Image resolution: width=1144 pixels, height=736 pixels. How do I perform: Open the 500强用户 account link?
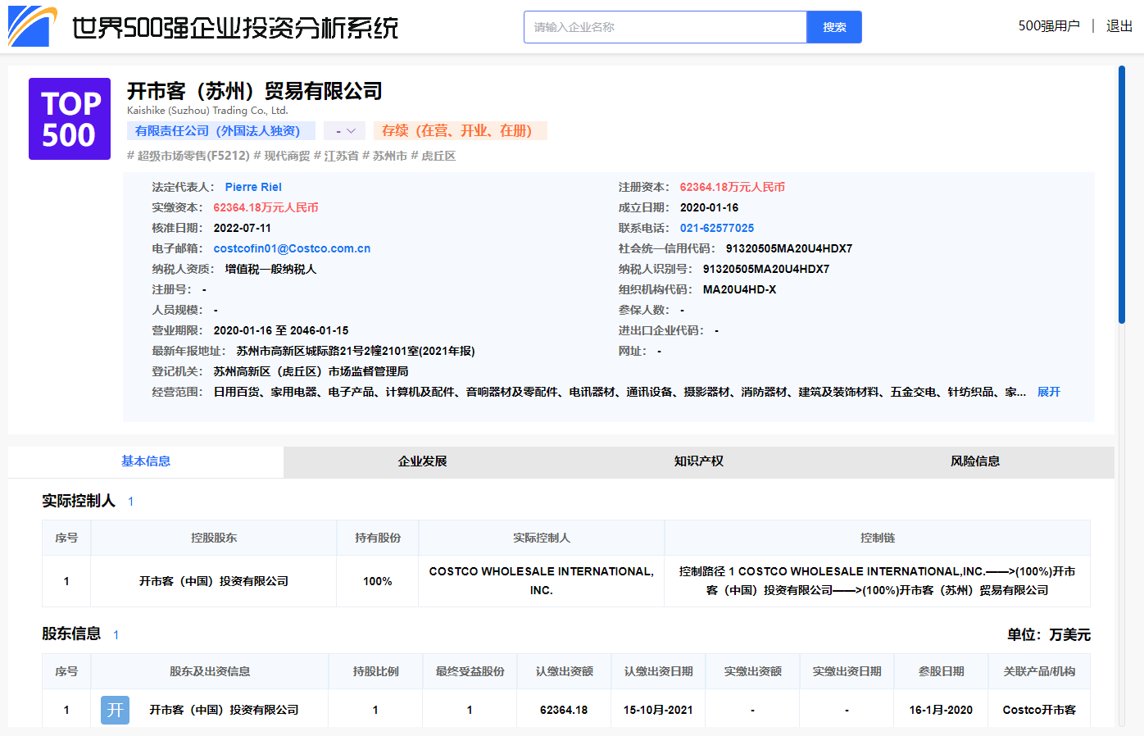1049,26
